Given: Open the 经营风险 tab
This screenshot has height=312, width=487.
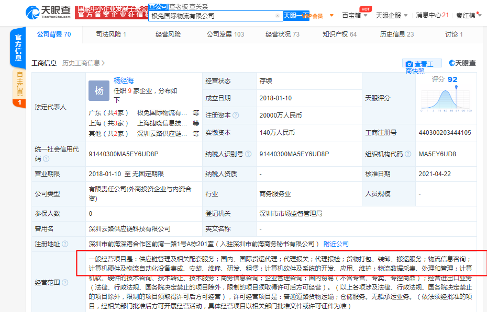Looking at the screenshot, I should [168, 34].
